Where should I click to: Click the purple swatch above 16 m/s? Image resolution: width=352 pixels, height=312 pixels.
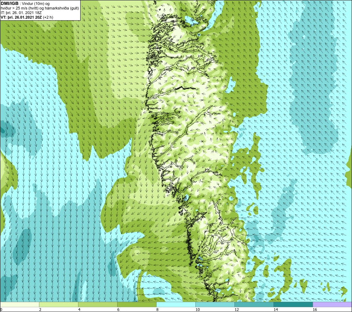[332, 304]
